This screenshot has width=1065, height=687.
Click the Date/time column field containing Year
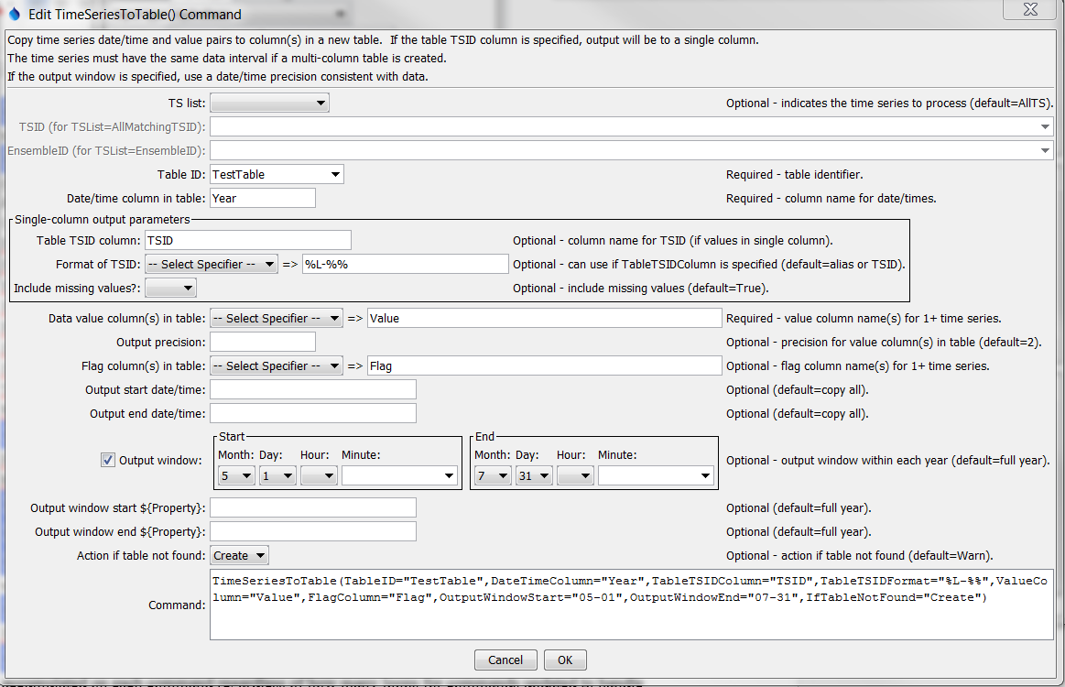point(263,199)
